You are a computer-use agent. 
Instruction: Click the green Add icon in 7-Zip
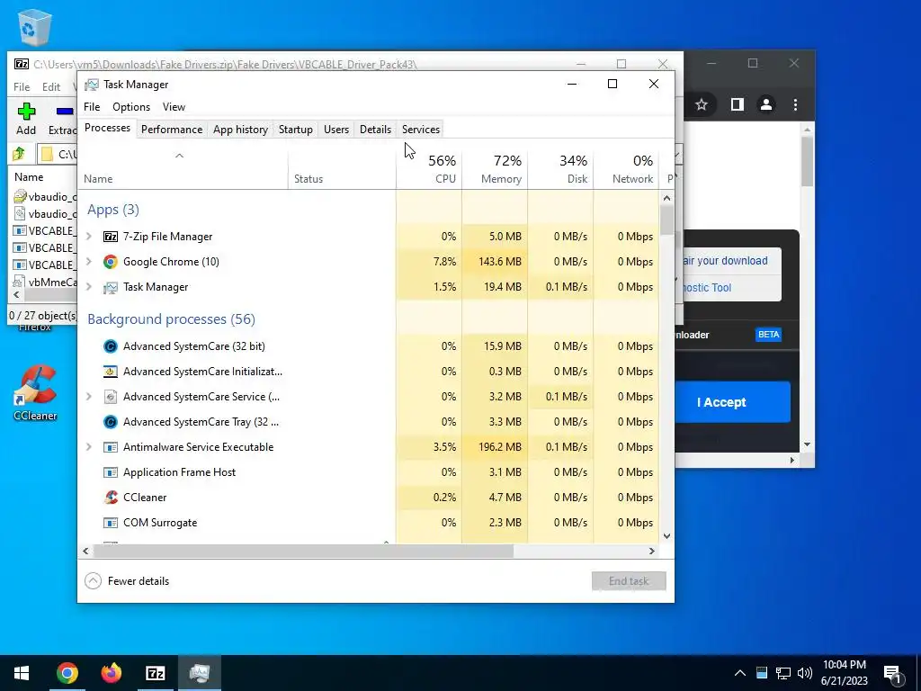(26, 111)
